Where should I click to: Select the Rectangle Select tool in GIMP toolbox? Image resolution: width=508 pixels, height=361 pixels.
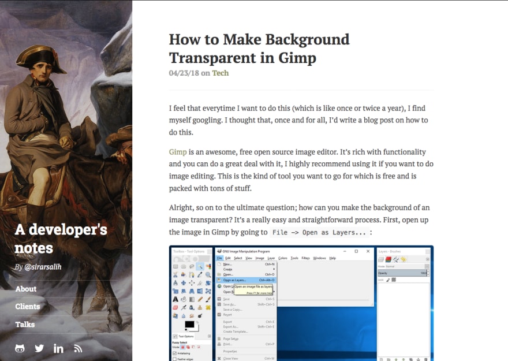click(x=175, y=266)
